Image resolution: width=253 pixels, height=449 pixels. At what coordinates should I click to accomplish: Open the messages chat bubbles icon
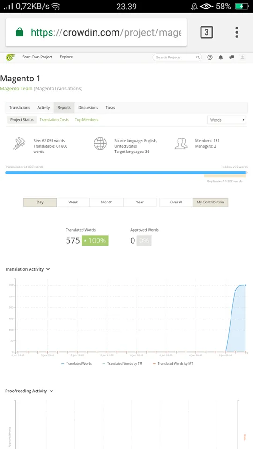pos(231,57)
